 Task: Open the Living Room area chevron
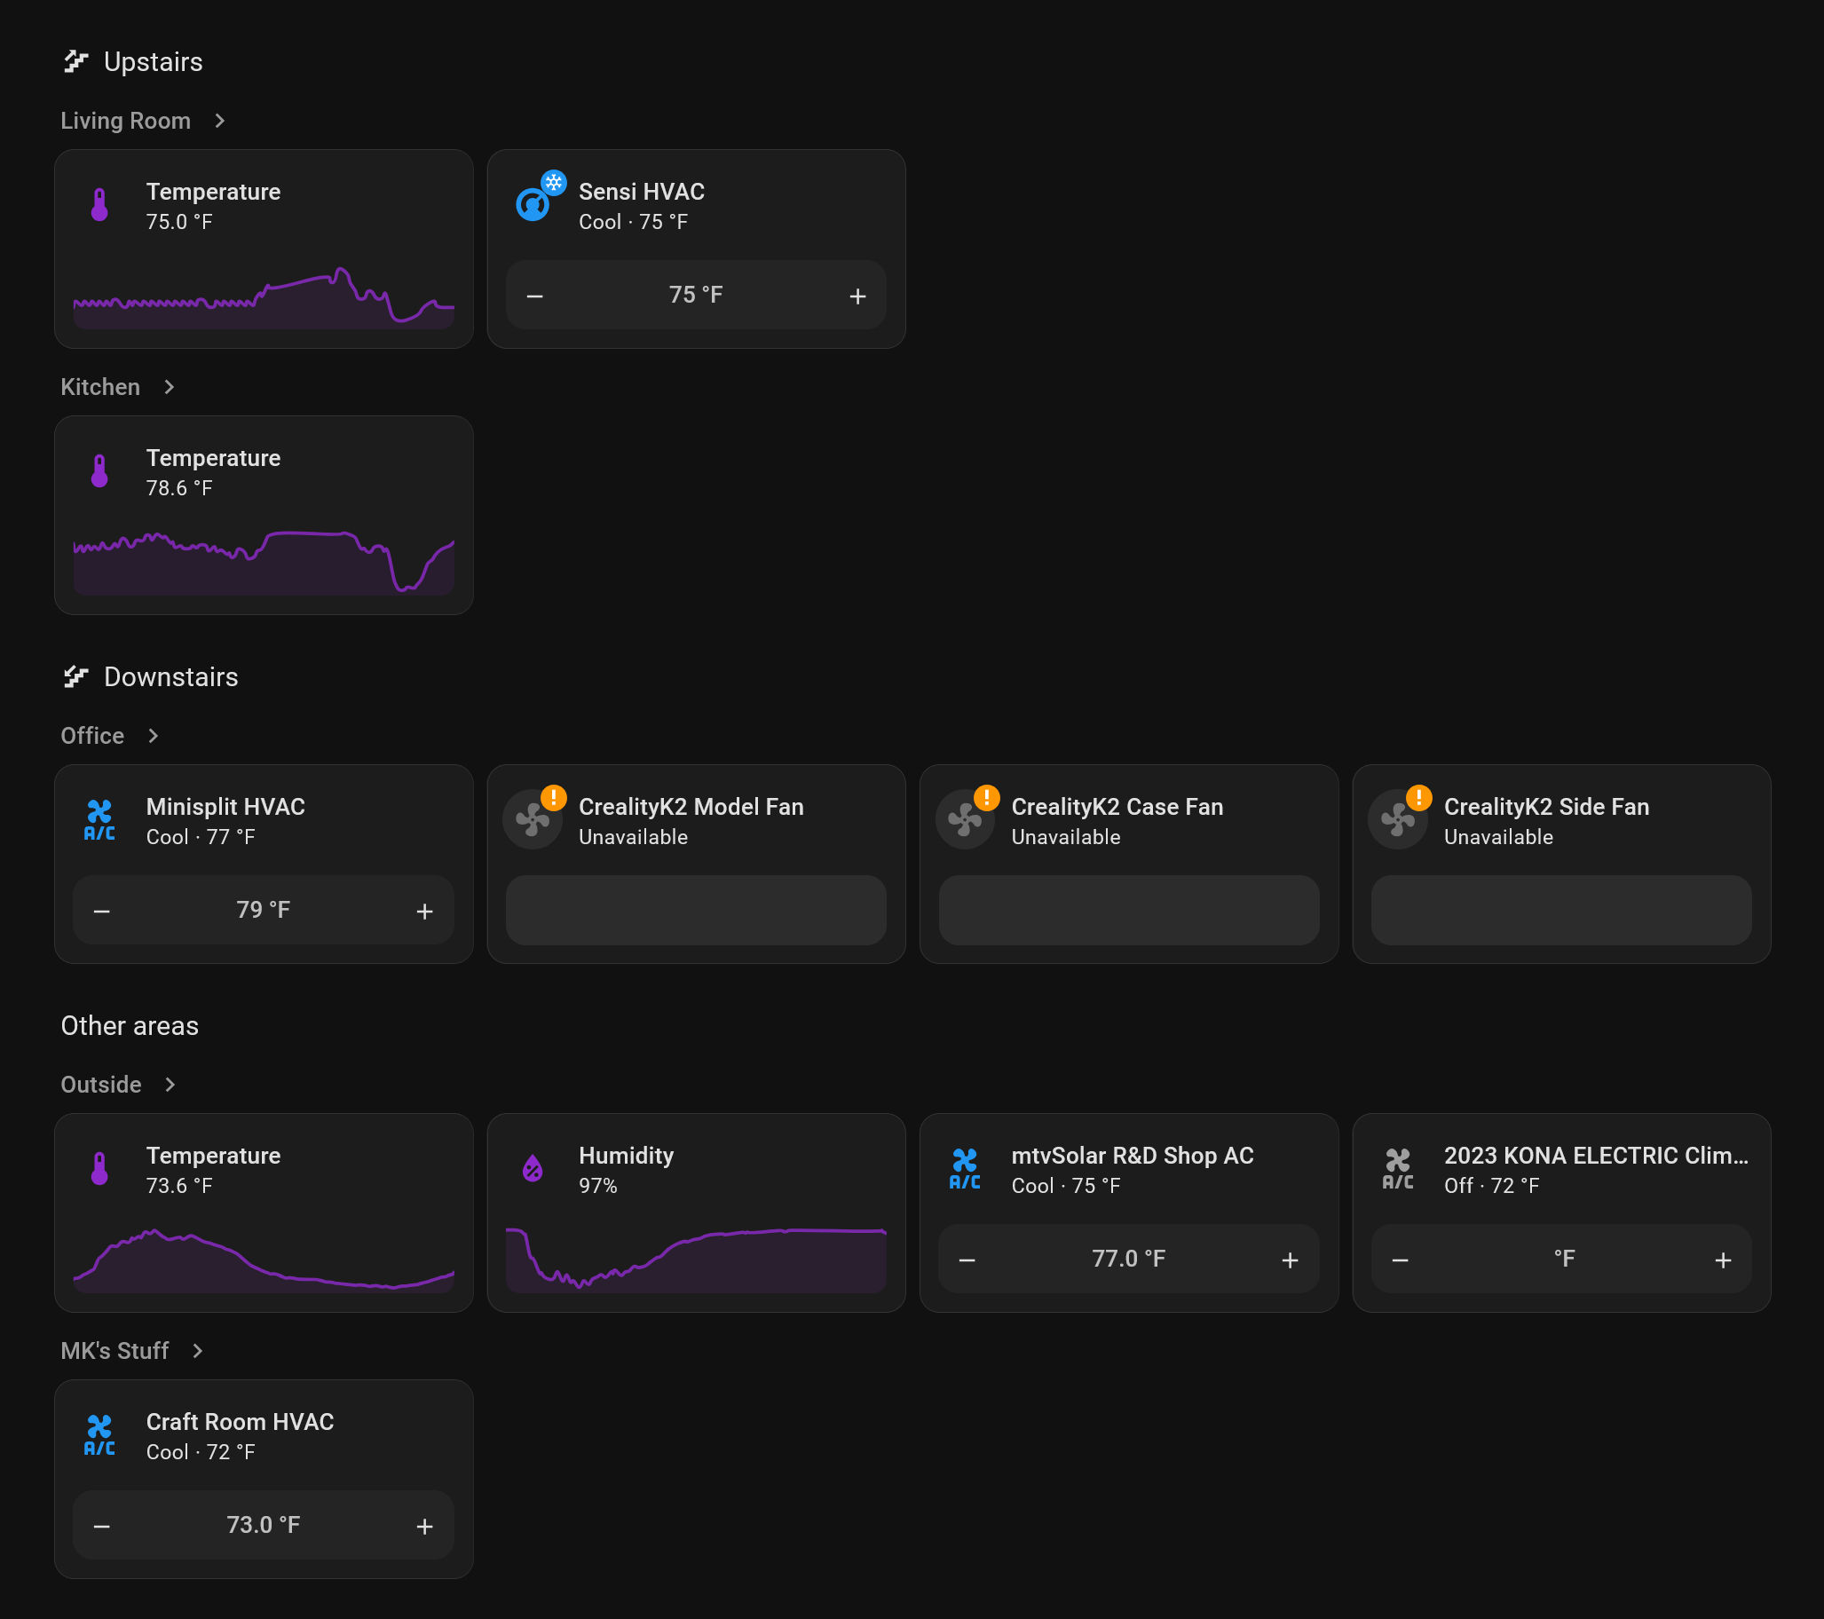219,121
